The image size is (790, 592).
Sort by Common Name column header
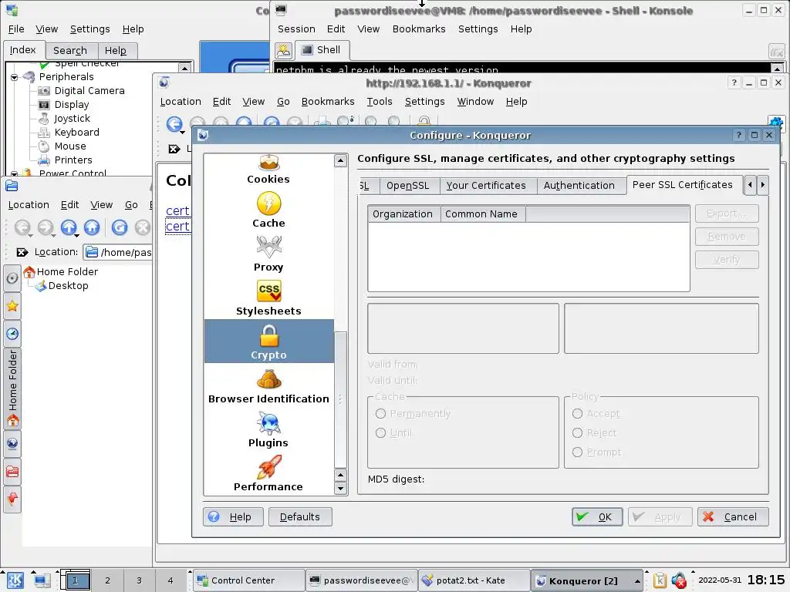[x=483, y=214]
